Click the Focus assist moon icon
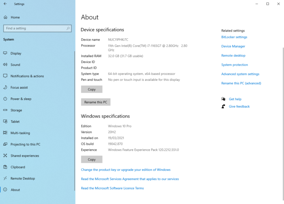284x204 pixels. [5, 87]
